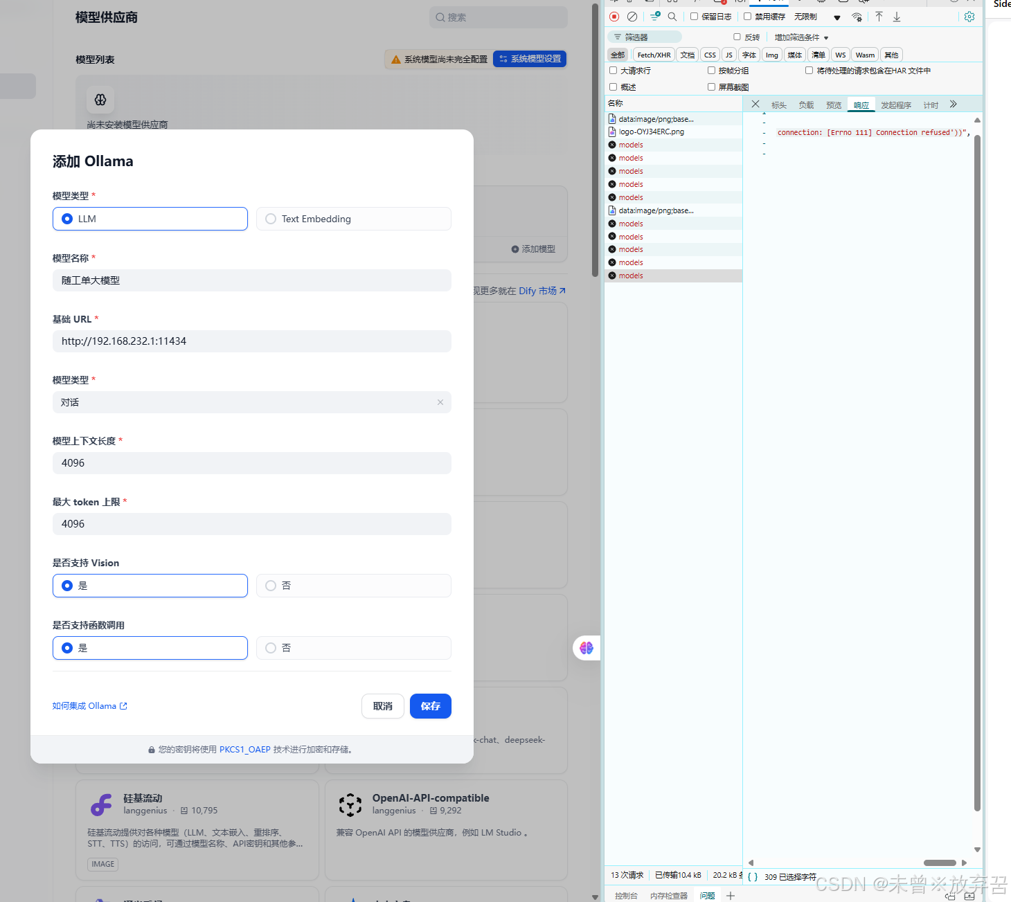
Task: Click the error icon of highlighted models request
Action: coord(612,276)
